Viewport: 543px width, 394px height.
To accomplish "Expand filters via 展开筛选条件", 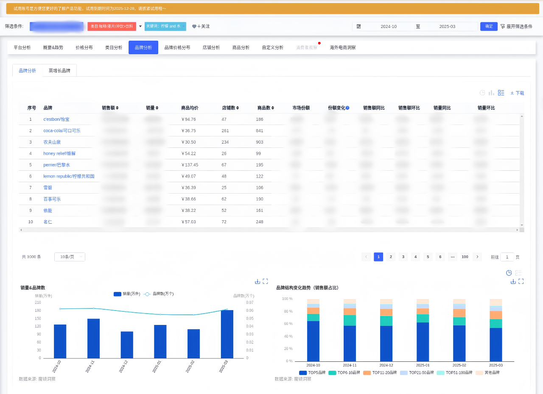I will pos(519,26).
